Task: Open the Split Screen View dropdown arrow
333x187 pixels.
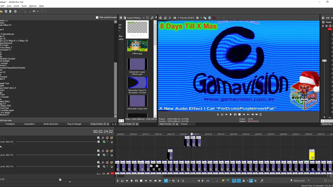Action: [x=178, y=18]
